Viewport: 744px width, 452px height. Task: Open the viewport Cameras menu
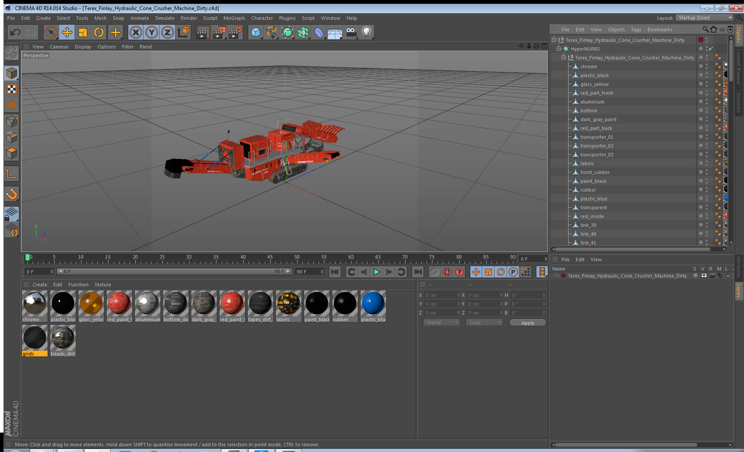tap(59, 47)
